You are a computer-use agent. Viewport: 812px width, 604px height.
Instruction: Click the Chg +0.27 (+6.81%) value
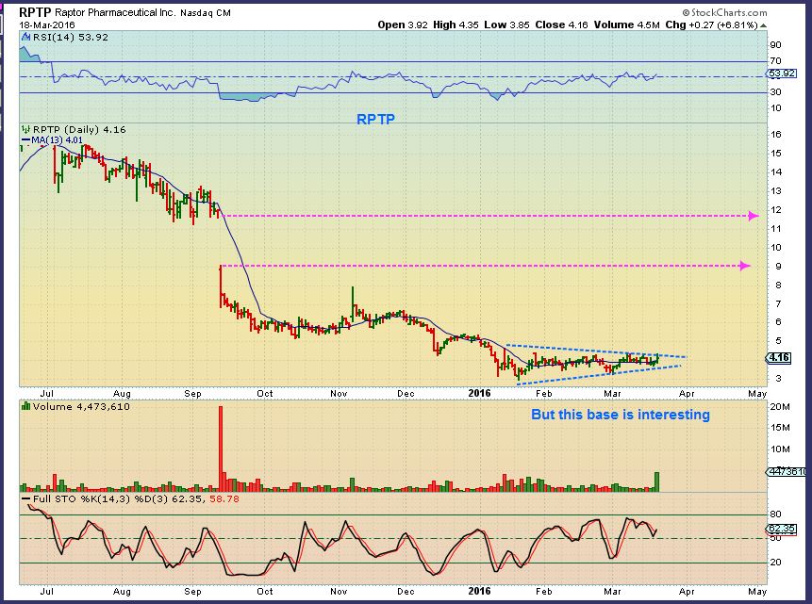(x=711, y=24)
